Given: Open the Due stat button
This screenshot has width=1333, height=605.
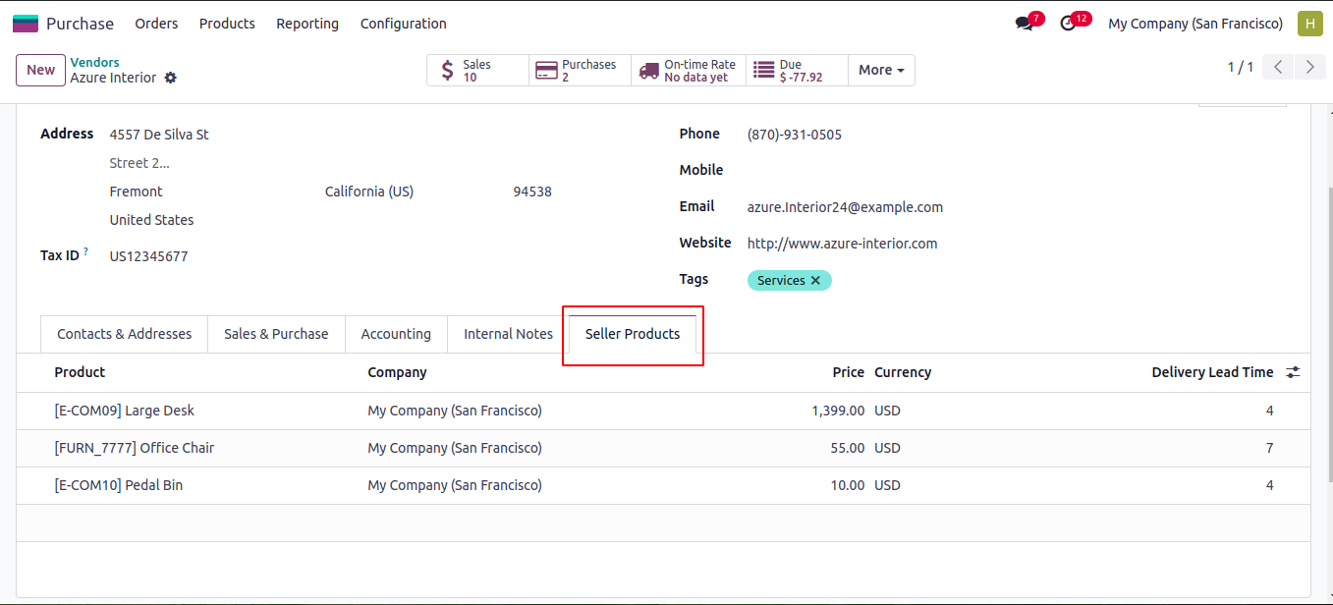Looking at the screenshot, I should [797, 70].
